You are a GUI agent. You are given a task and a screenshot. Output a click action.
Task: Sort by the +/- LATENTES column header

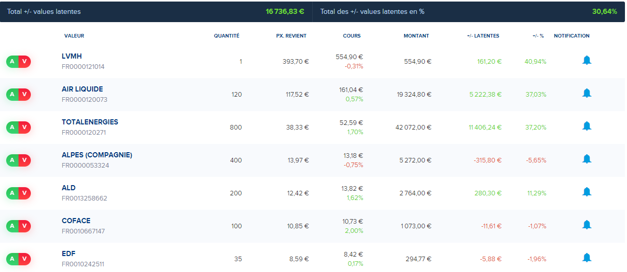point(482,36)
